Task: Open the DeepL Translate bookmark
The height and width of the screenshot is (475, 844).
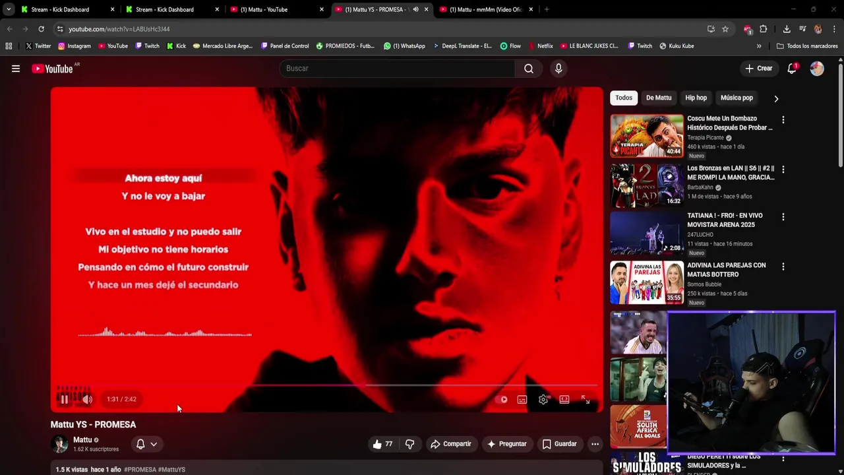Action: (x=462, y=46)
